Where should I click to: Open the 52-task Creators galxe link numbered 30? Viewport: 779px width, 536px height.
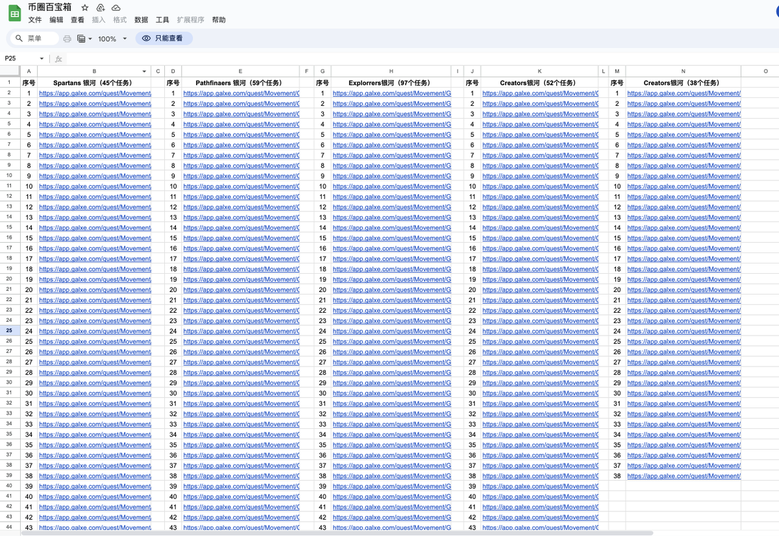[x=540, y=393]
